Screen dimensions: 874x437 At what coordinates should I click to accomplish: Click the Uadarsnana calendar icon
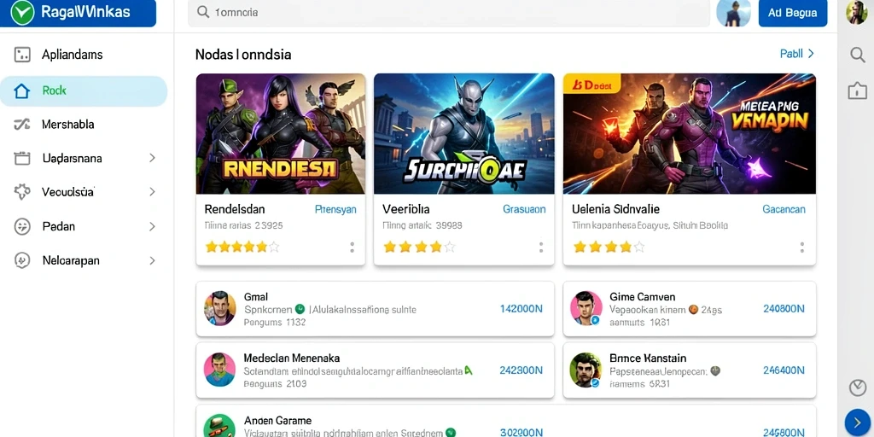pos(21,158)
